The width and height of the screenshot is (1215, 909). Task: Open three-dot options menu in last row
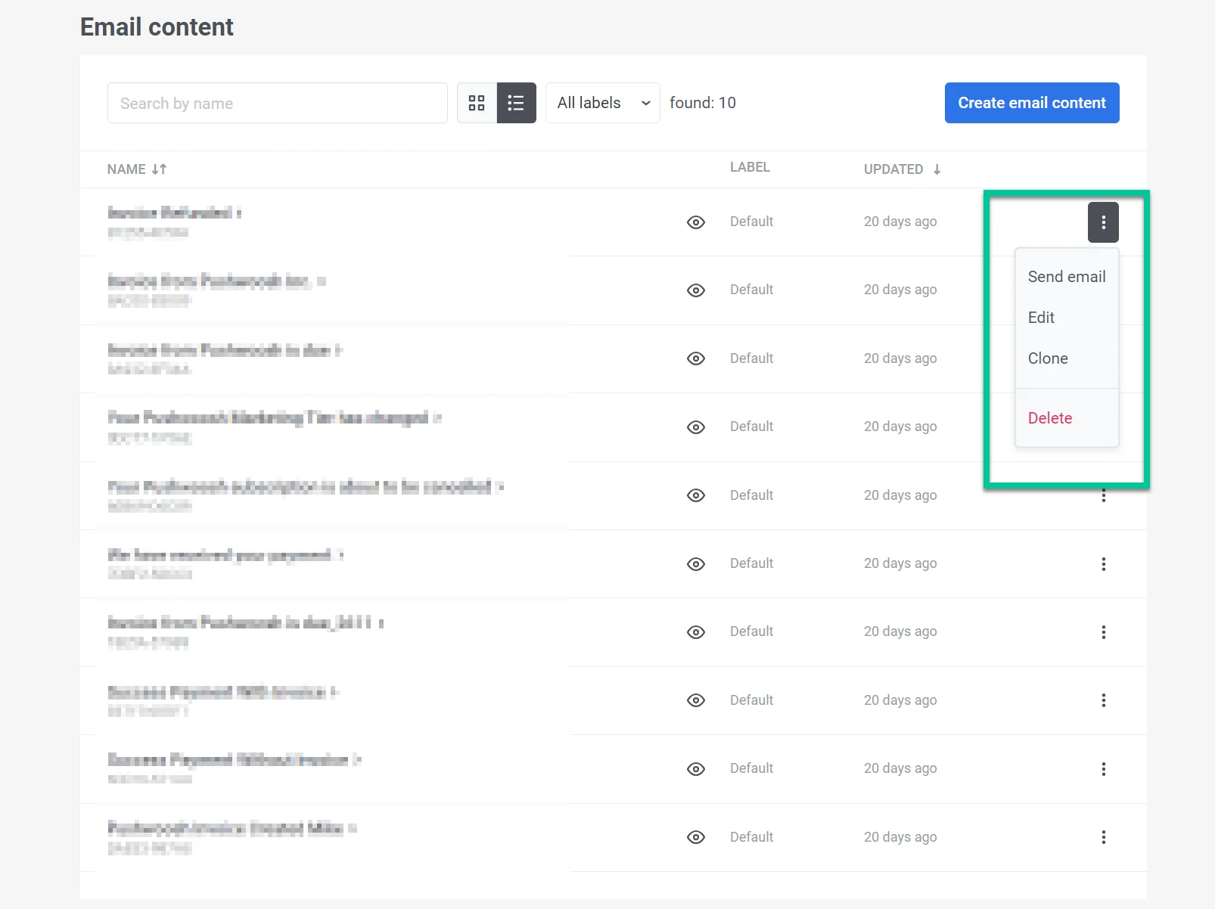pyautogui.click(x=1103, y=837)
